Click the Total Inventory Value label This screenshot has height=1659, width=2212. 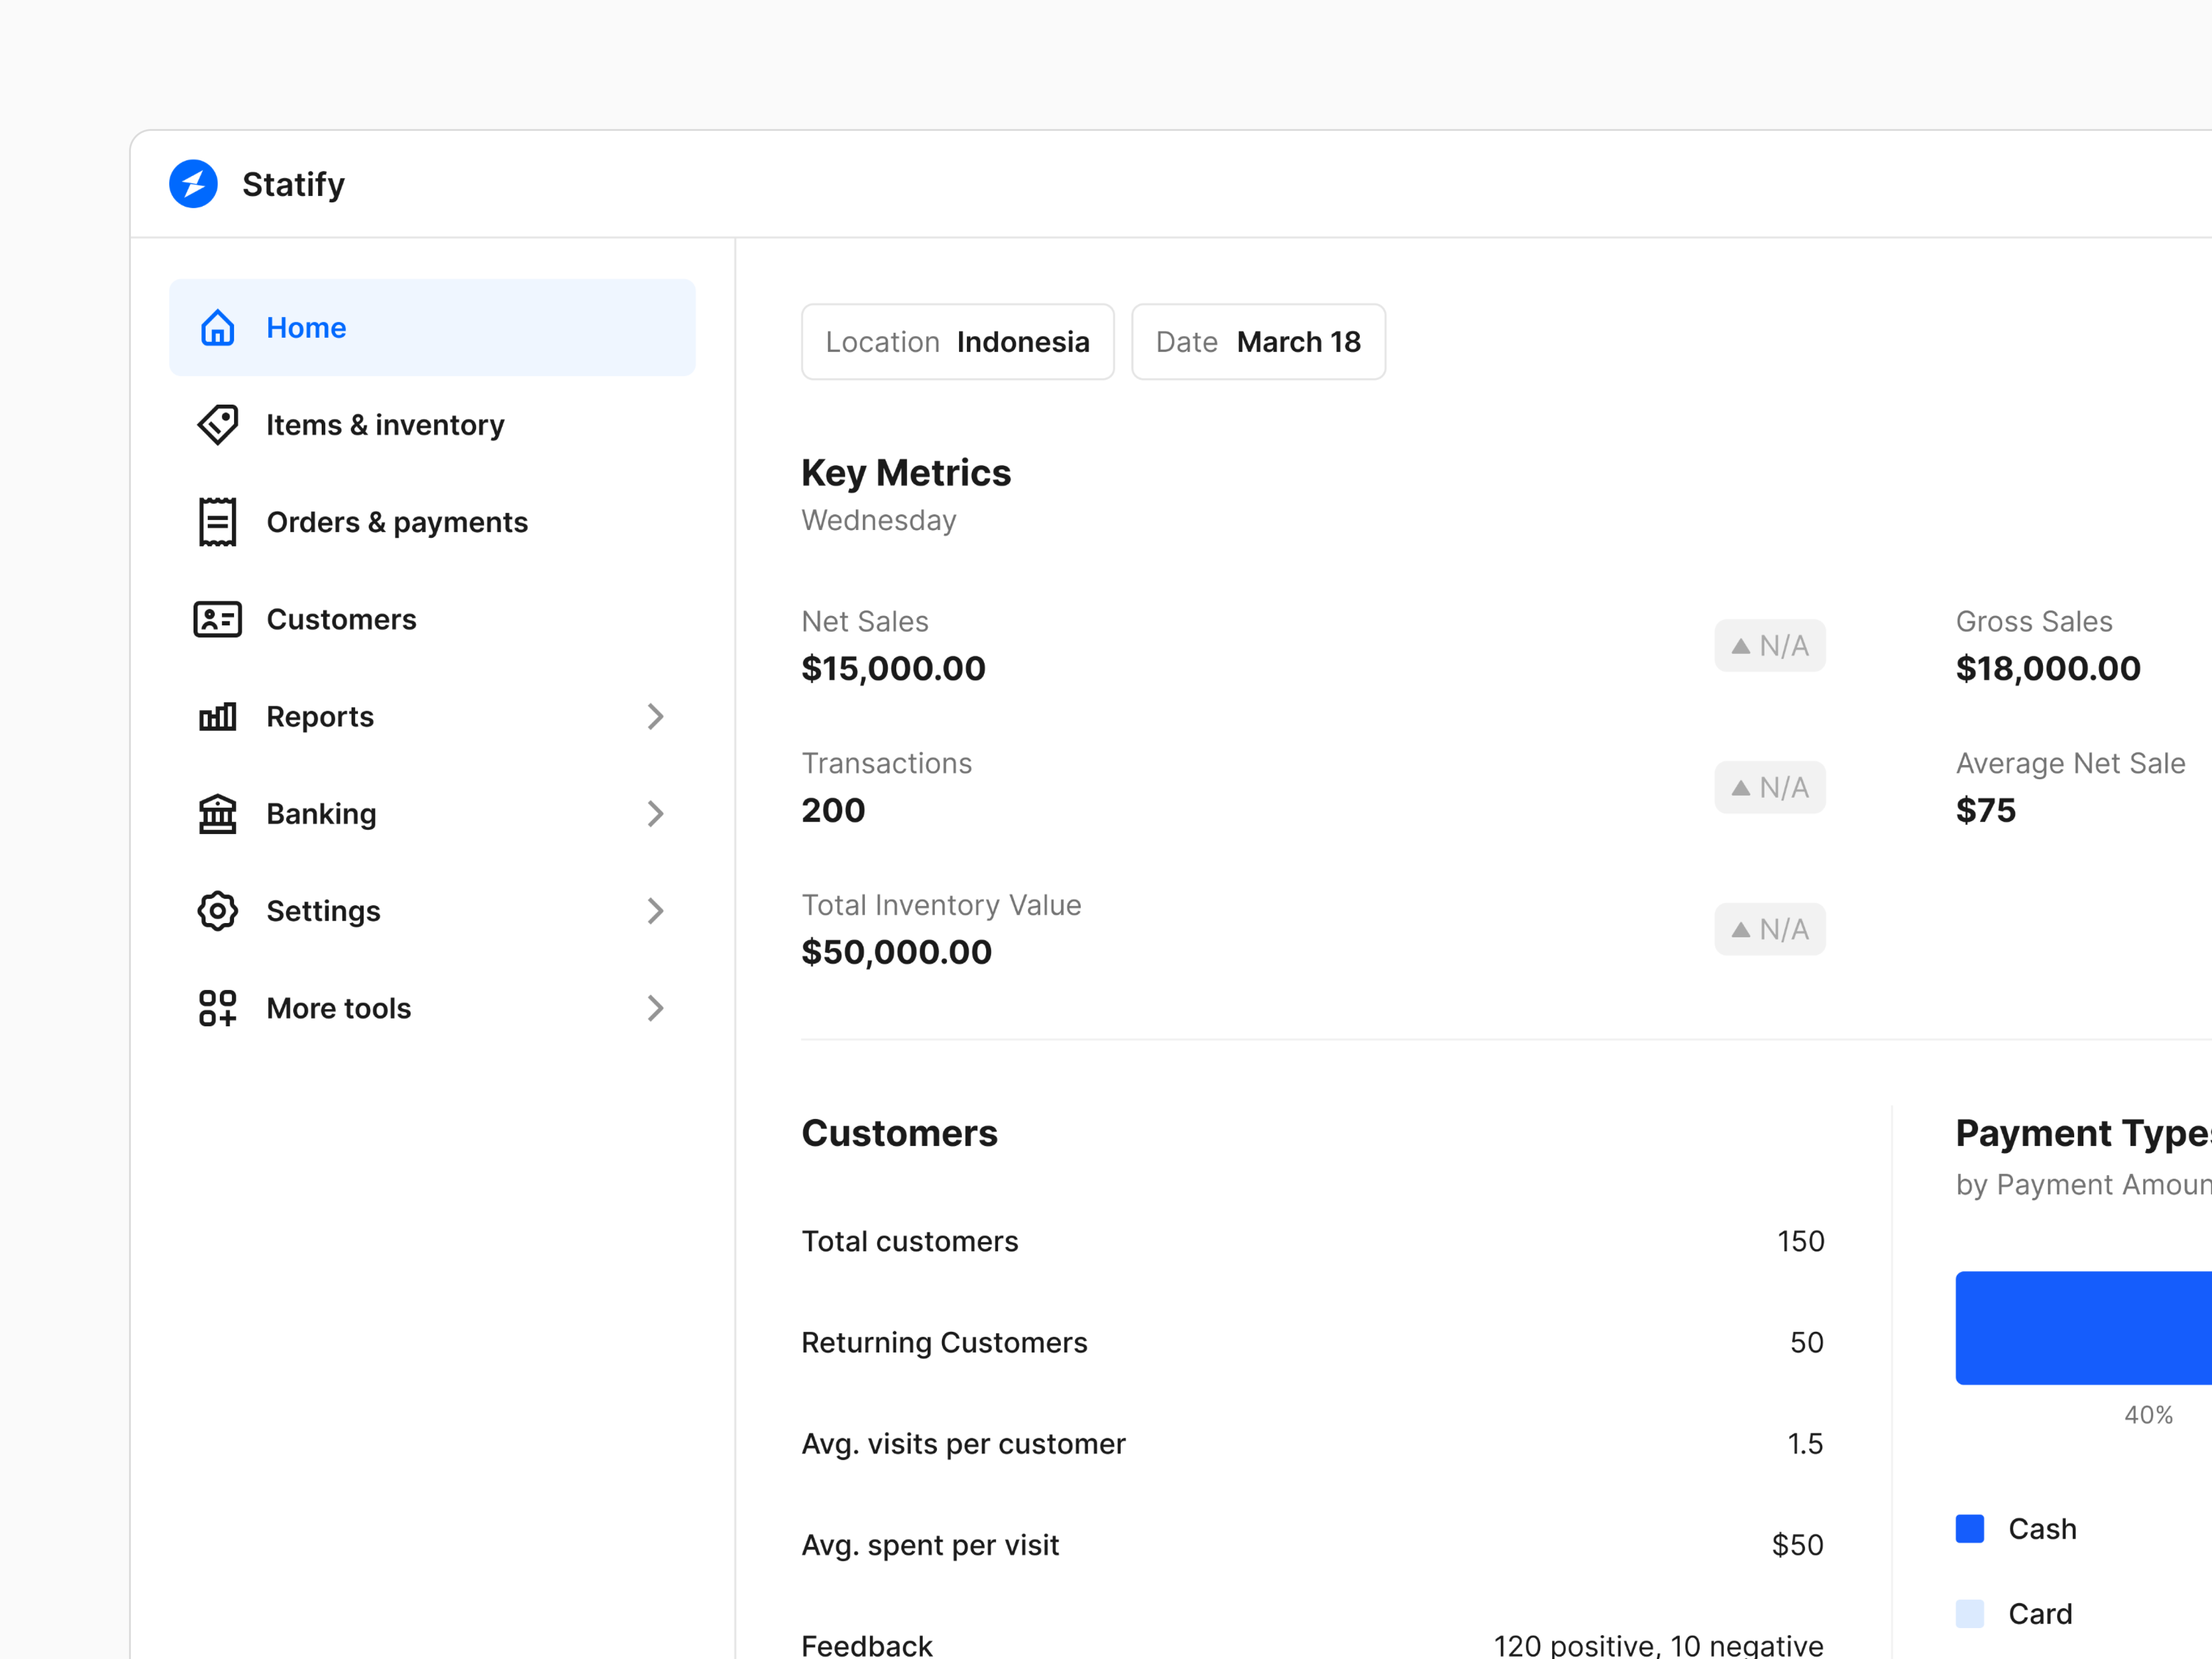tap(941, 905)
